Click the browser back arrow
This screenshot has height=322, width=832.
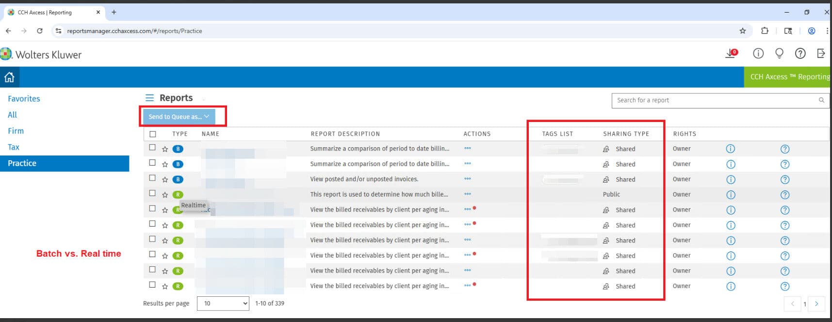tap(8, 31)
